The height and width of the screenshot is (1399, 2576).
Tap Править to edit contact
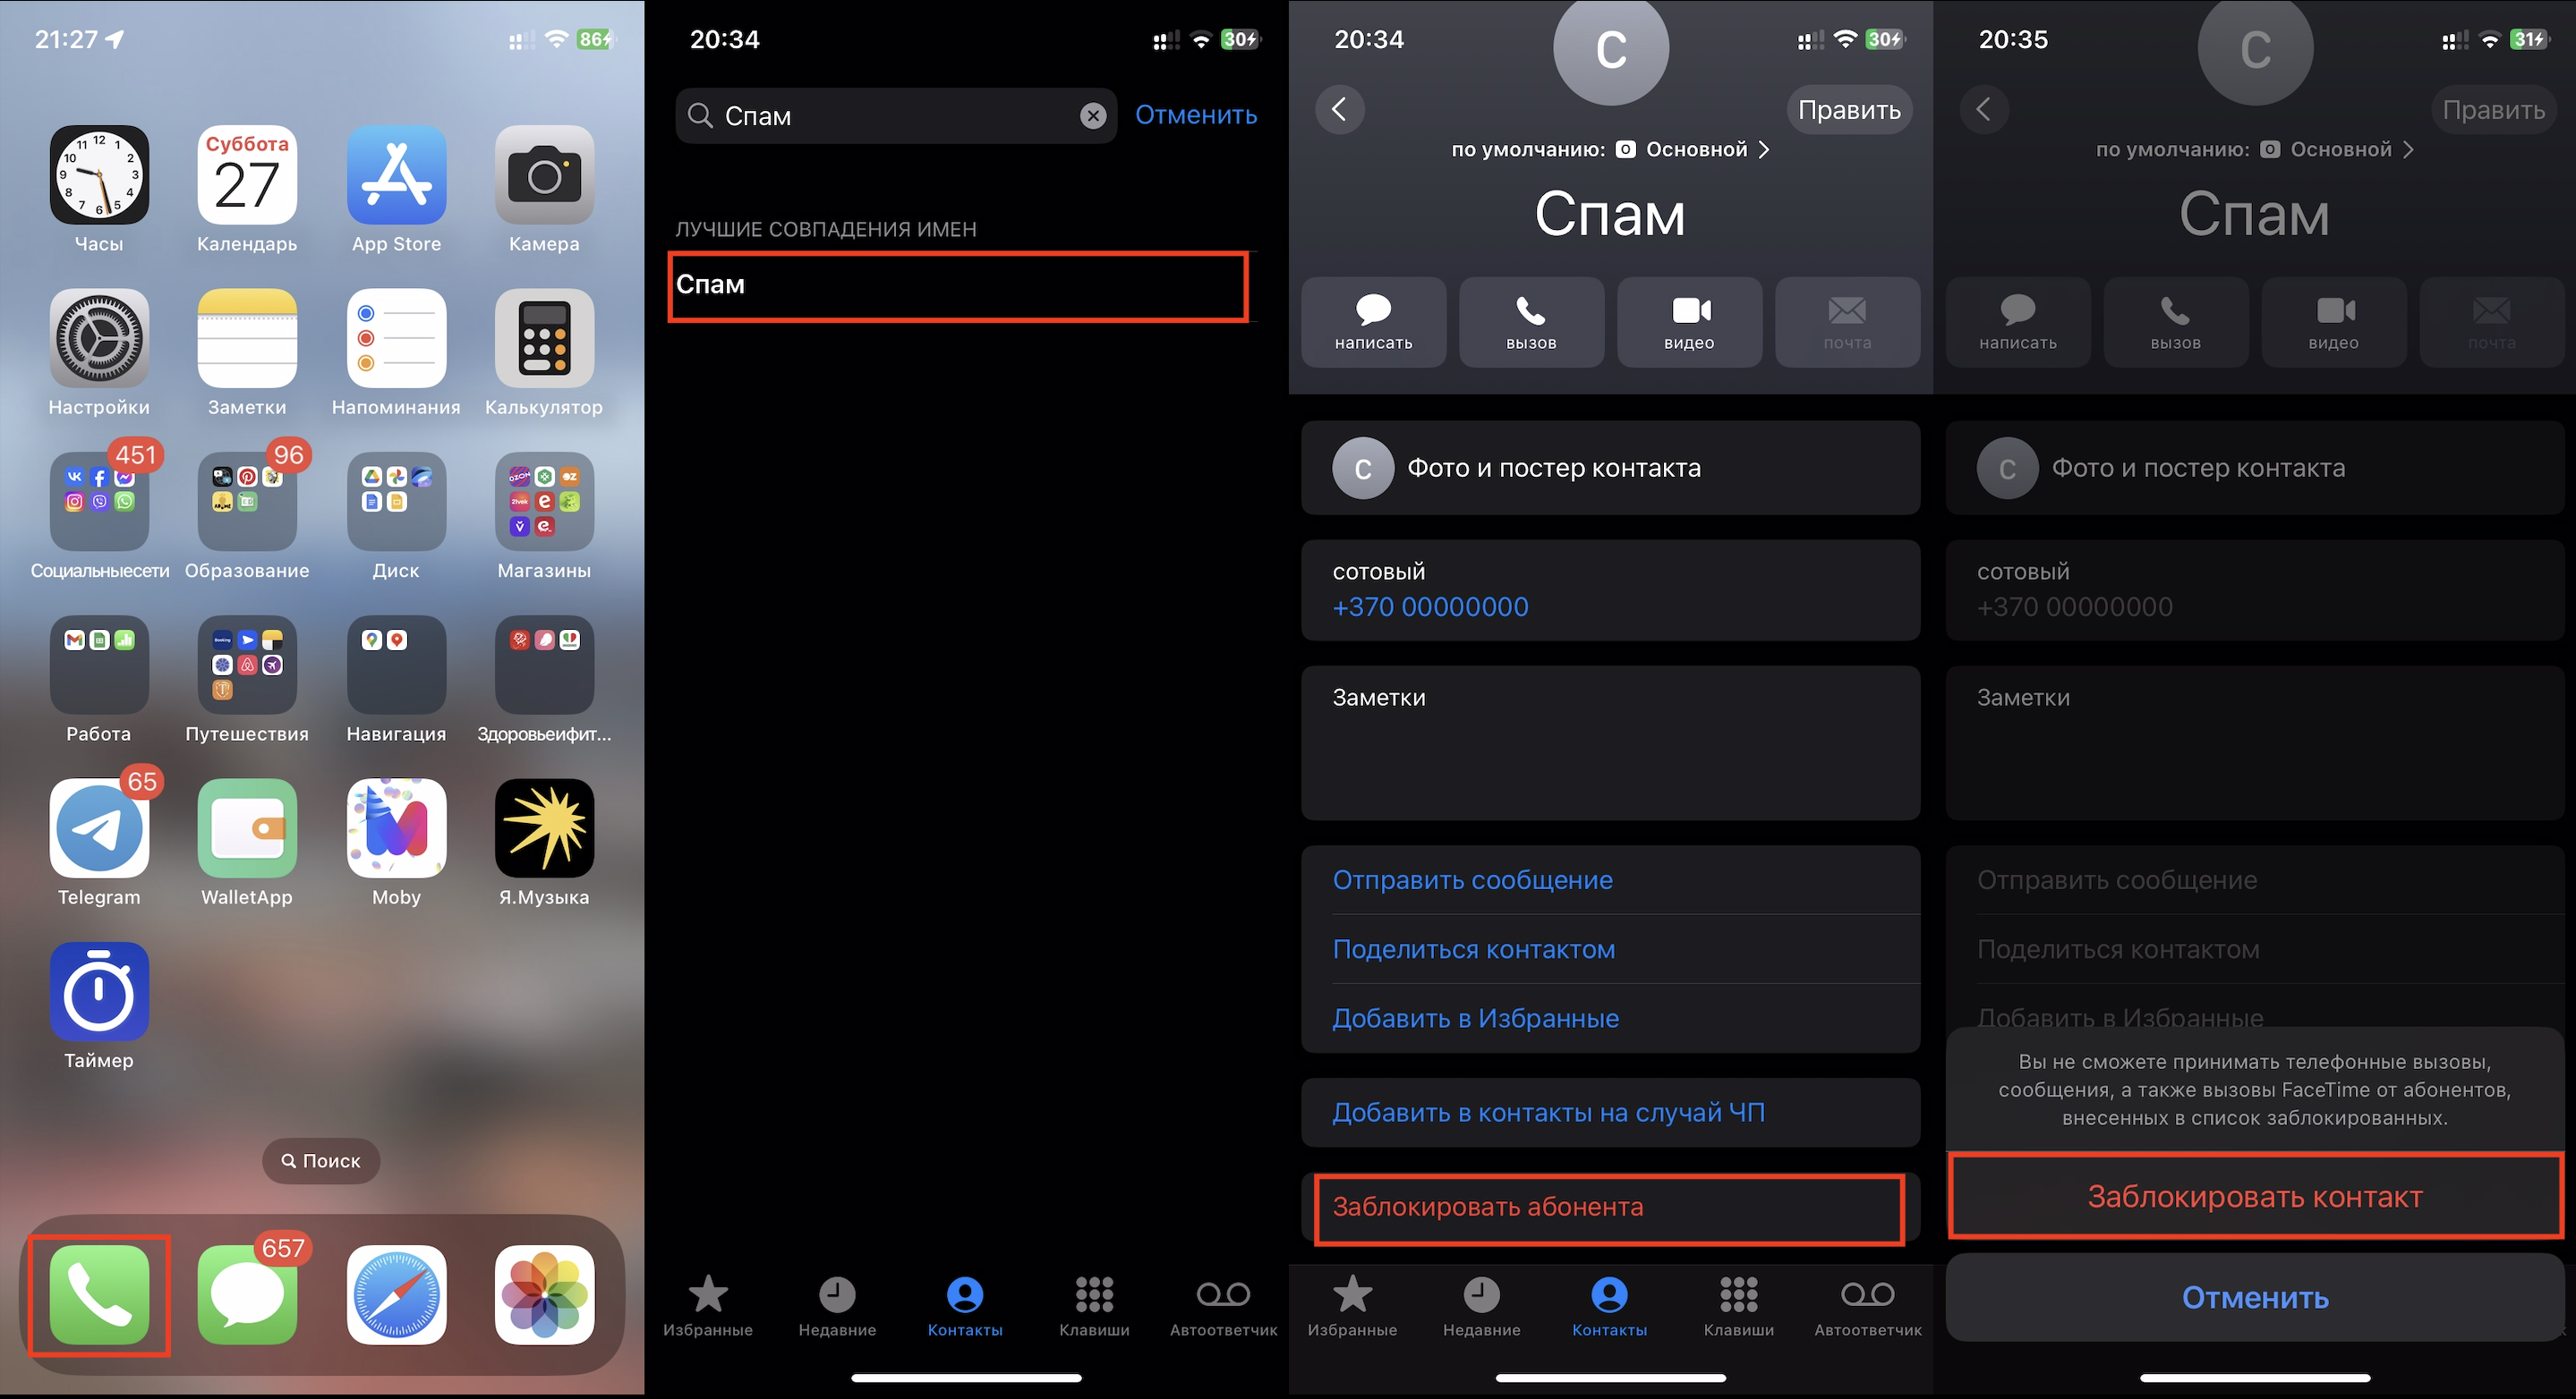coord(1851,108)
